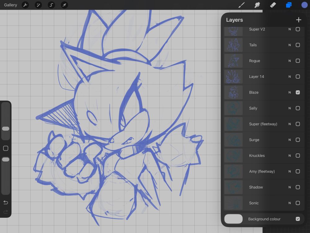Open the Background colour swatch
This screenshot has width=310, height=233.
point(233,219)
